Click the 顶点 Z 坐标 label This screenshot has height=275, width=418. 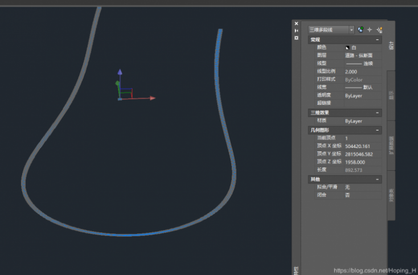click(x=329, y=162)
